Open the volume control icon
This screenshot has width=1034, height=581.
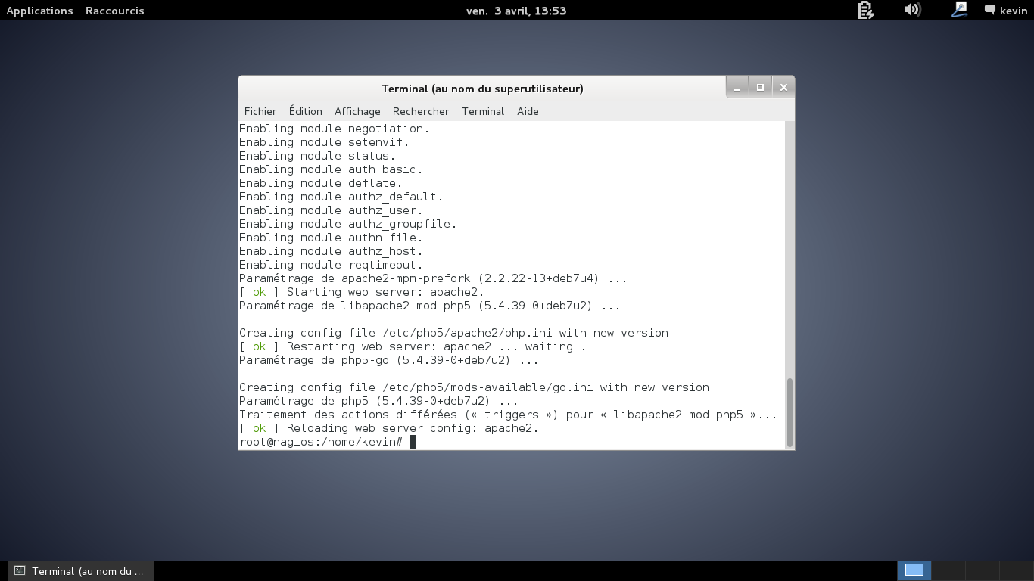[912, 10]
